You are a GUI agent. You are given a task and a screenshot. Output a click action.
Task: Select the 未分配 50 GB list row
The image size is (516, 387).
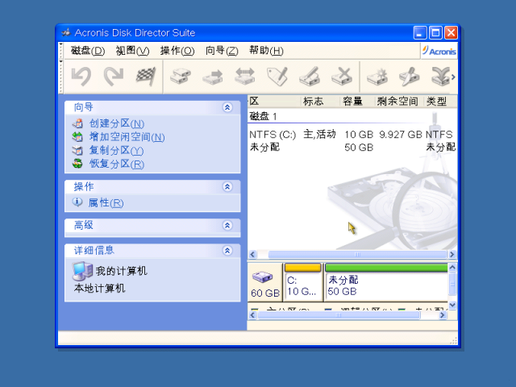tap(352, 147)
